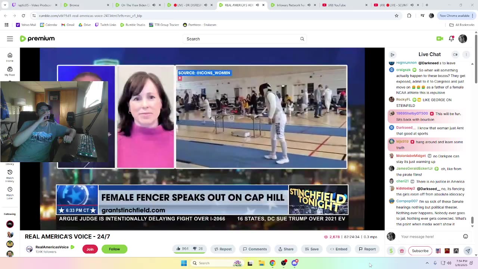This screenshot has width=478, height=269.
Task: Open live chat options menu
Action: tap(466, 55)
